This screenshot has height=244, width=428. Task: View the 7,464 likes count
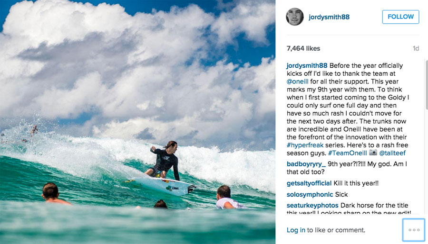[303, 48]
